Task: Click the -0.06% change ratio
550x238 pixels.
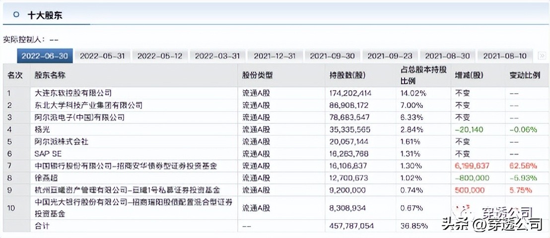Action: point(523,129)
